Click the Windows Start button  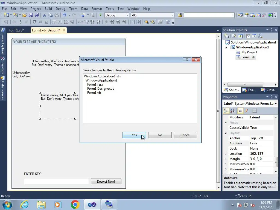[x=7, y=205]
